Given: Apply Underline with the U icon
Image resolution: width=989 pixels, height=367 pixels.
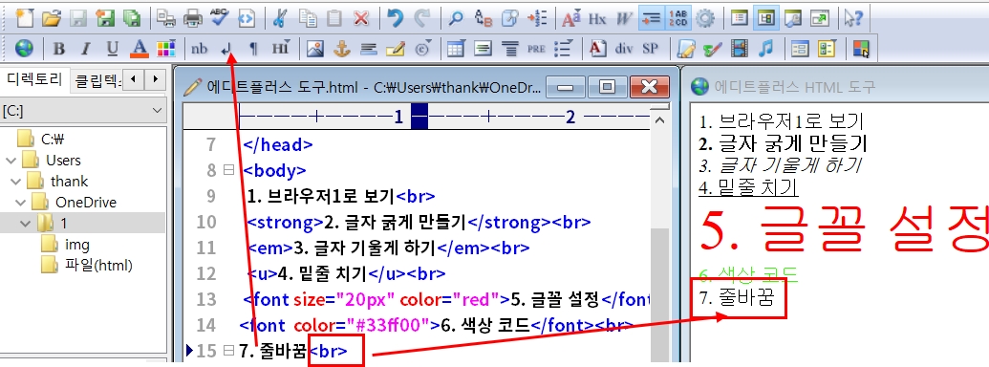Looking at the screenshot, I should 112,49.
